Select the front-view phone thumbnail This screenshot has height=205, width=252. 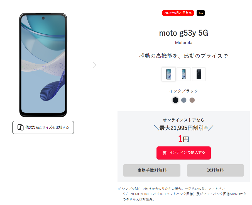(x=168, y=74)
